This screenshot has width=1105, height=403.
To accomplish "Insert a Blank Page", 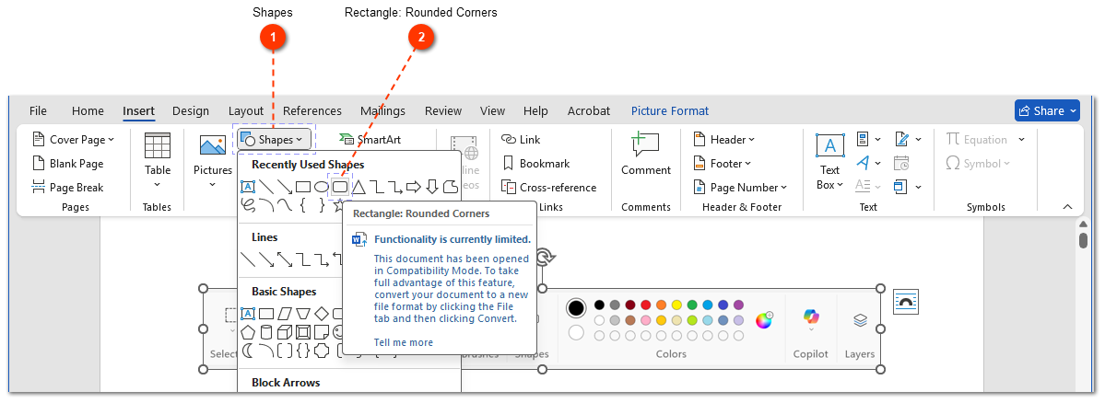I will coord(67,163).
